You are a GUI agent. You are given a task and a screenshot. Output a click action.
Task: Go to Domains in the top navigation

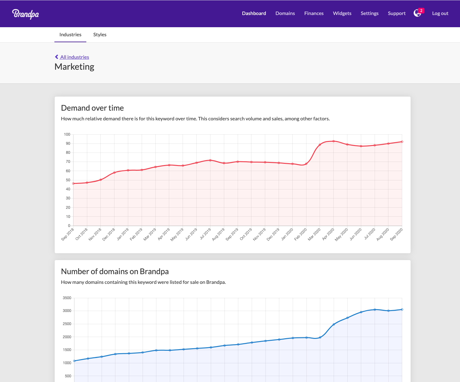285,13
